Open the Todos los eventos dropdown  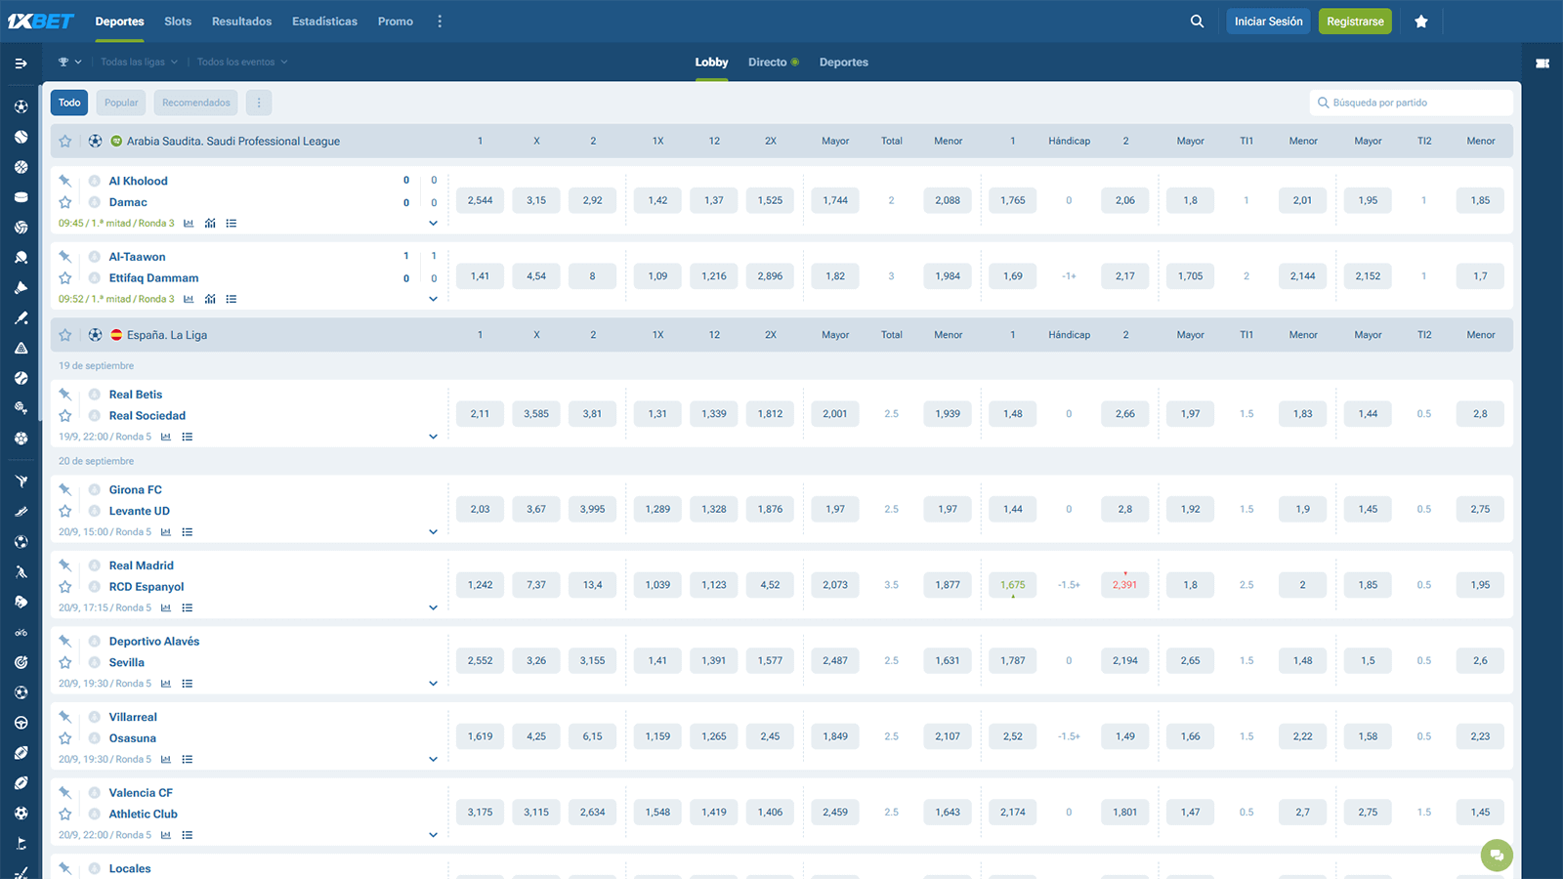(242, 63)
